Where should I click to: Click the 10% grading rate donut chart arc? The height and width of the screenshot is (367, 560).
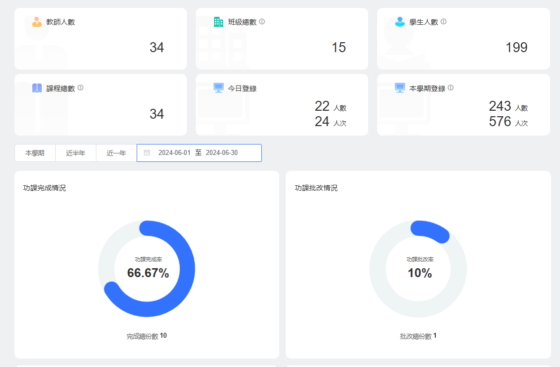(x=430, y=230)
